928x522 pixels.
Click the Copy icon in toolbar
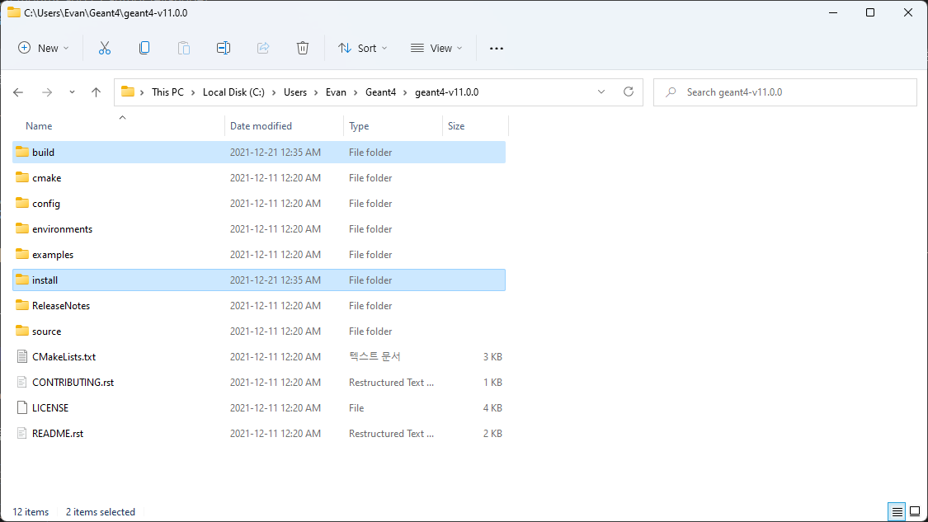point(144,48)
